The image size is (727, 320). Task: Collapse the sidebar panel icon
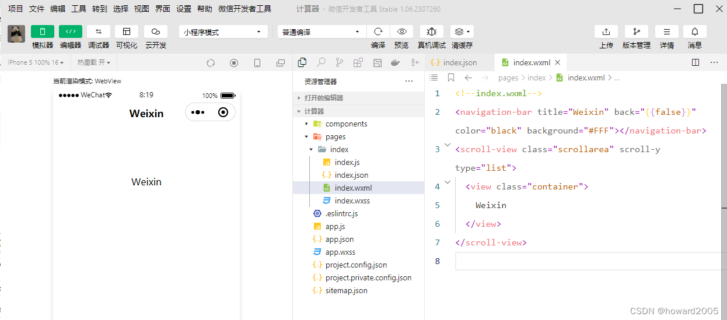[415, 62]
